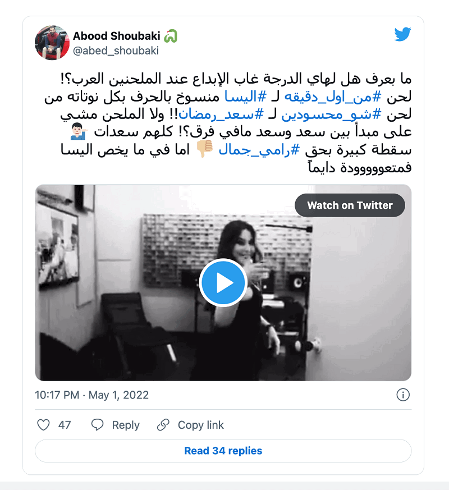Open the @abed_shoubaki handle link

(x=116, y=51)
